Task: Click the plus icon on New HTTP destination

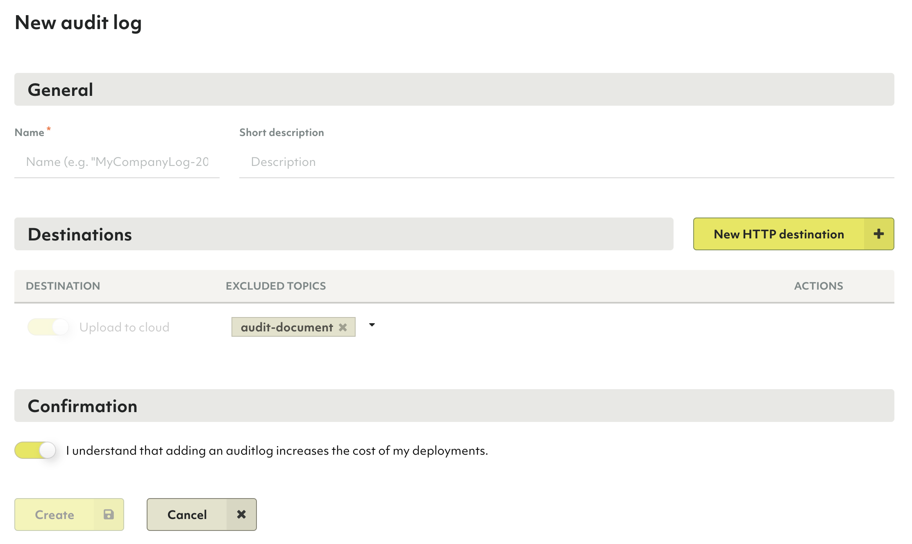Action: (879, 234)
